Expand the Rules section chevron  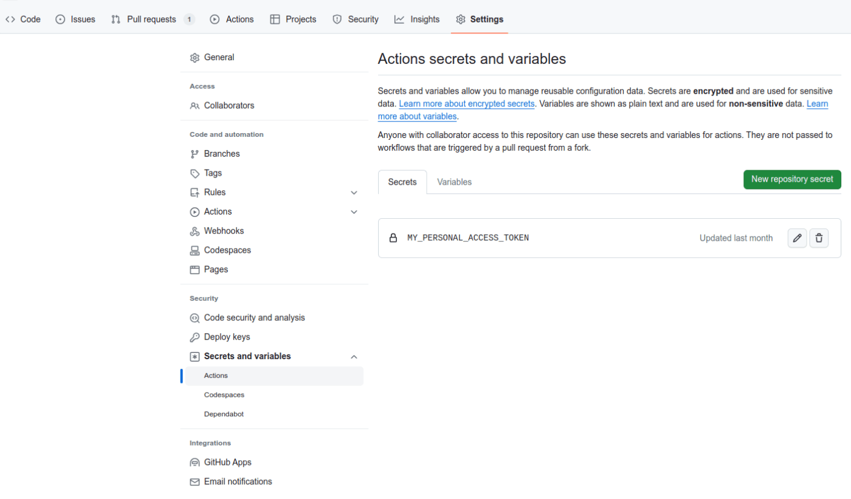354,193
